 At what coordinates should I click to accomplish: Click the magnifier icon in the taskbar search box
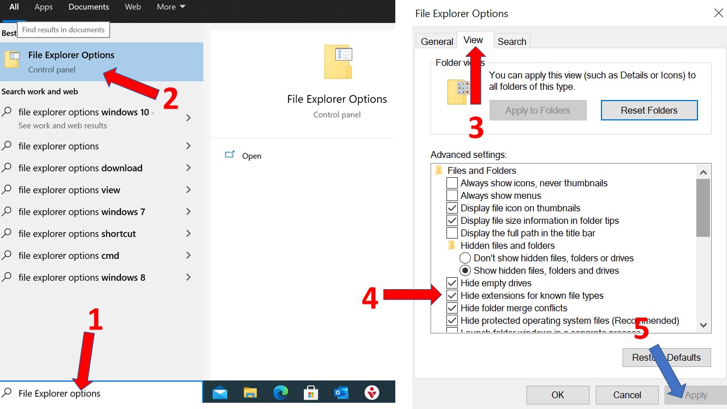click(x=7, y=393)
